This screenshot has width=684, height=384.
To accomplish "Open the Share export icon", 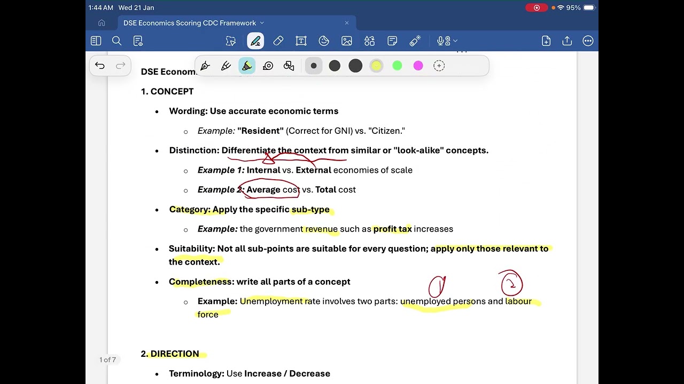I will point(567,41).
